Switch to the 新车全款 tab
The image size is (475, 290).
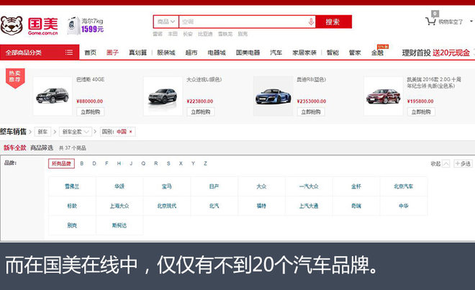(x=15, y=148)
